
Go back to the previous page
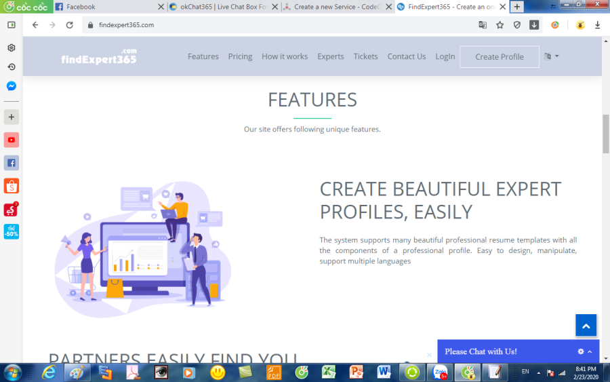tap(35, 25)
